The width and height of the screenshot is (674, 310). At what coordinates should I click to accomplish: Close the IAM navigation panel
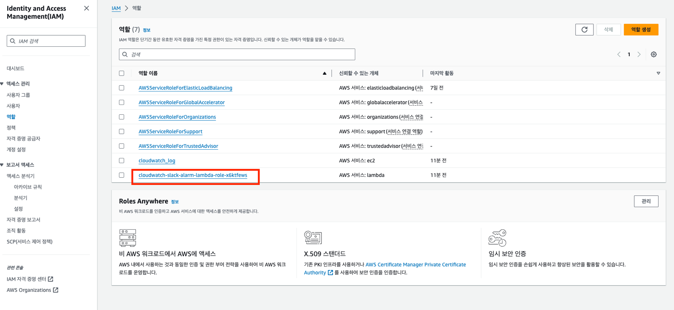[x=87, y=8]
